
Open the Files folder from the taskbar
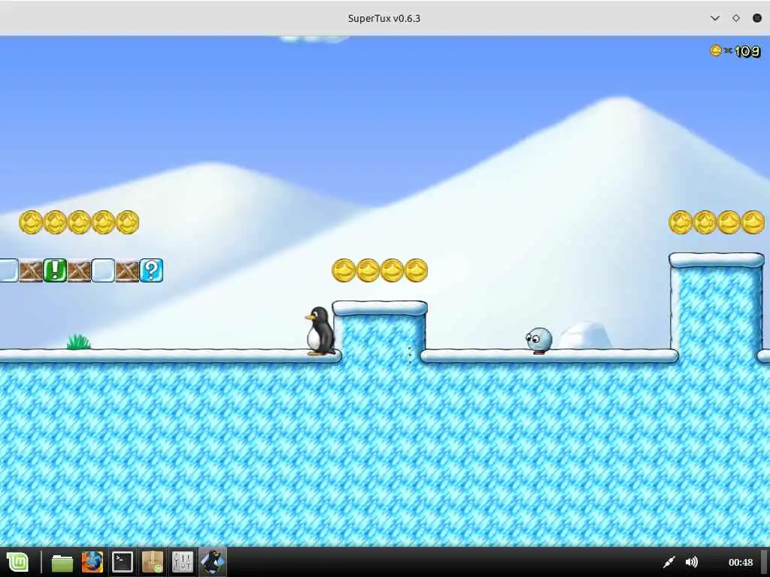coord(62,563)
